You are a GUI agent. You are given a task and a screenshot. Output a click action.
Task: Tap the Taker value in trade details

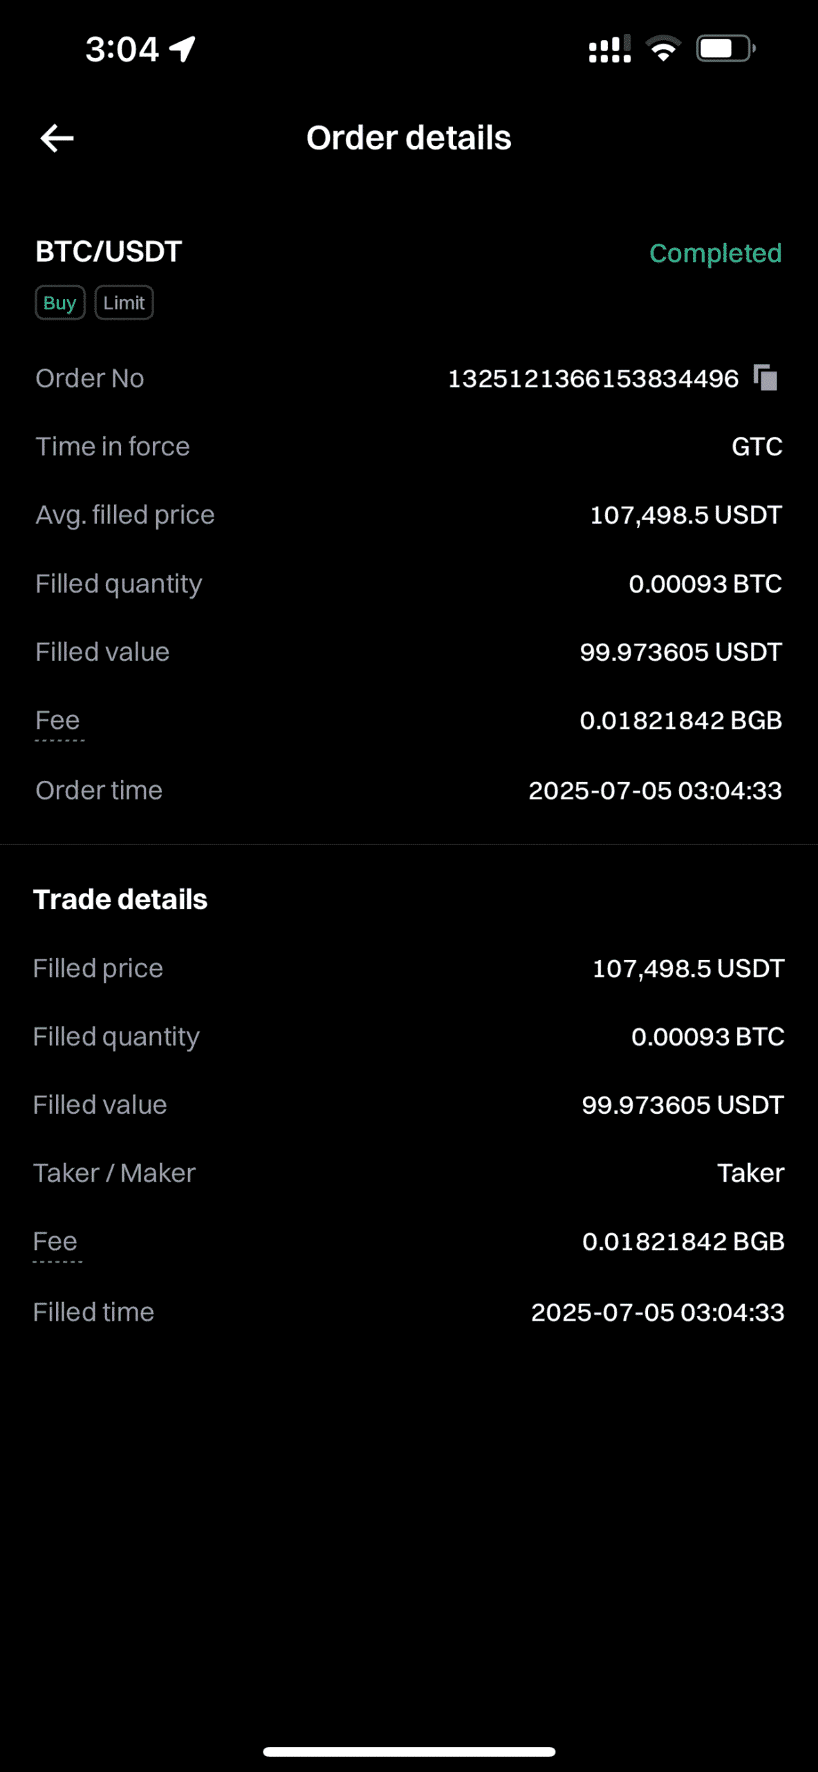tap(750, 1173)
